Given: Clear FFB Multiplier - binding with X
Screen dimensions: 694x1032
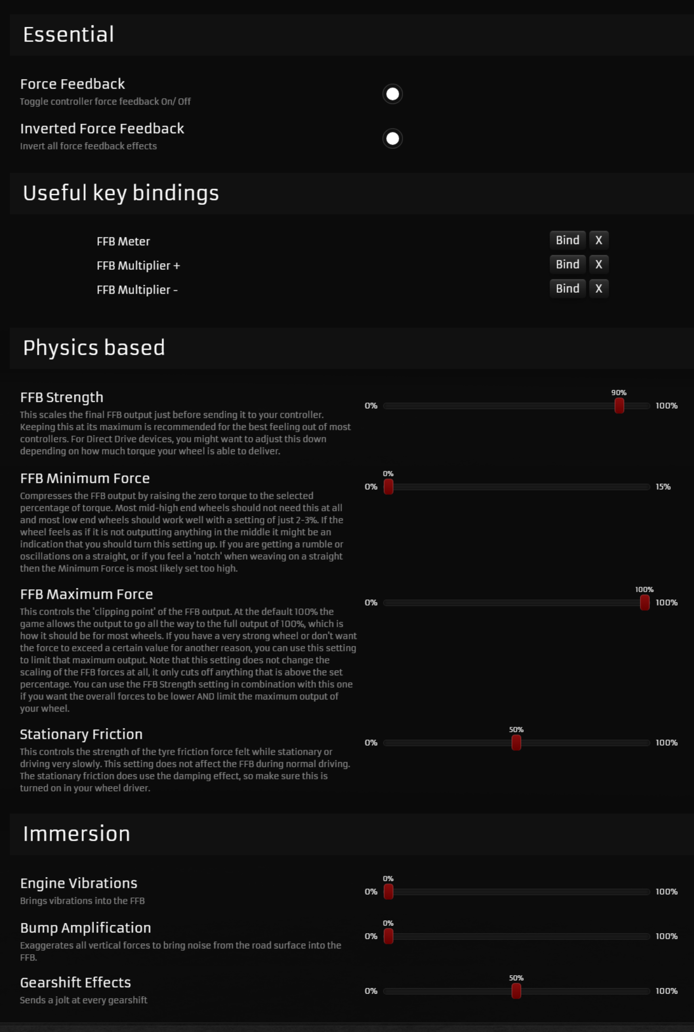Looking at the screenshot, I should tap(599, 288).
